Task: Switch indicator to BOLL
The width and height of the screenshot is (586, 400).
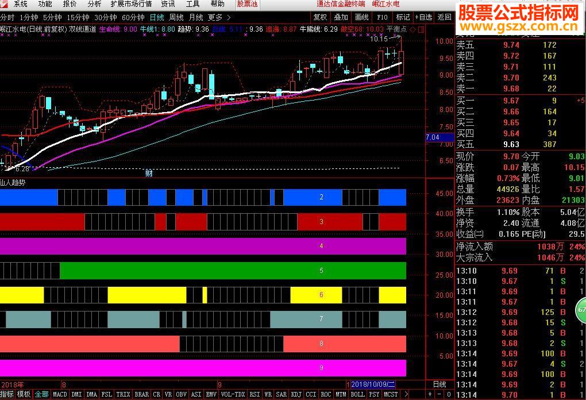Action: coord(358,394)
